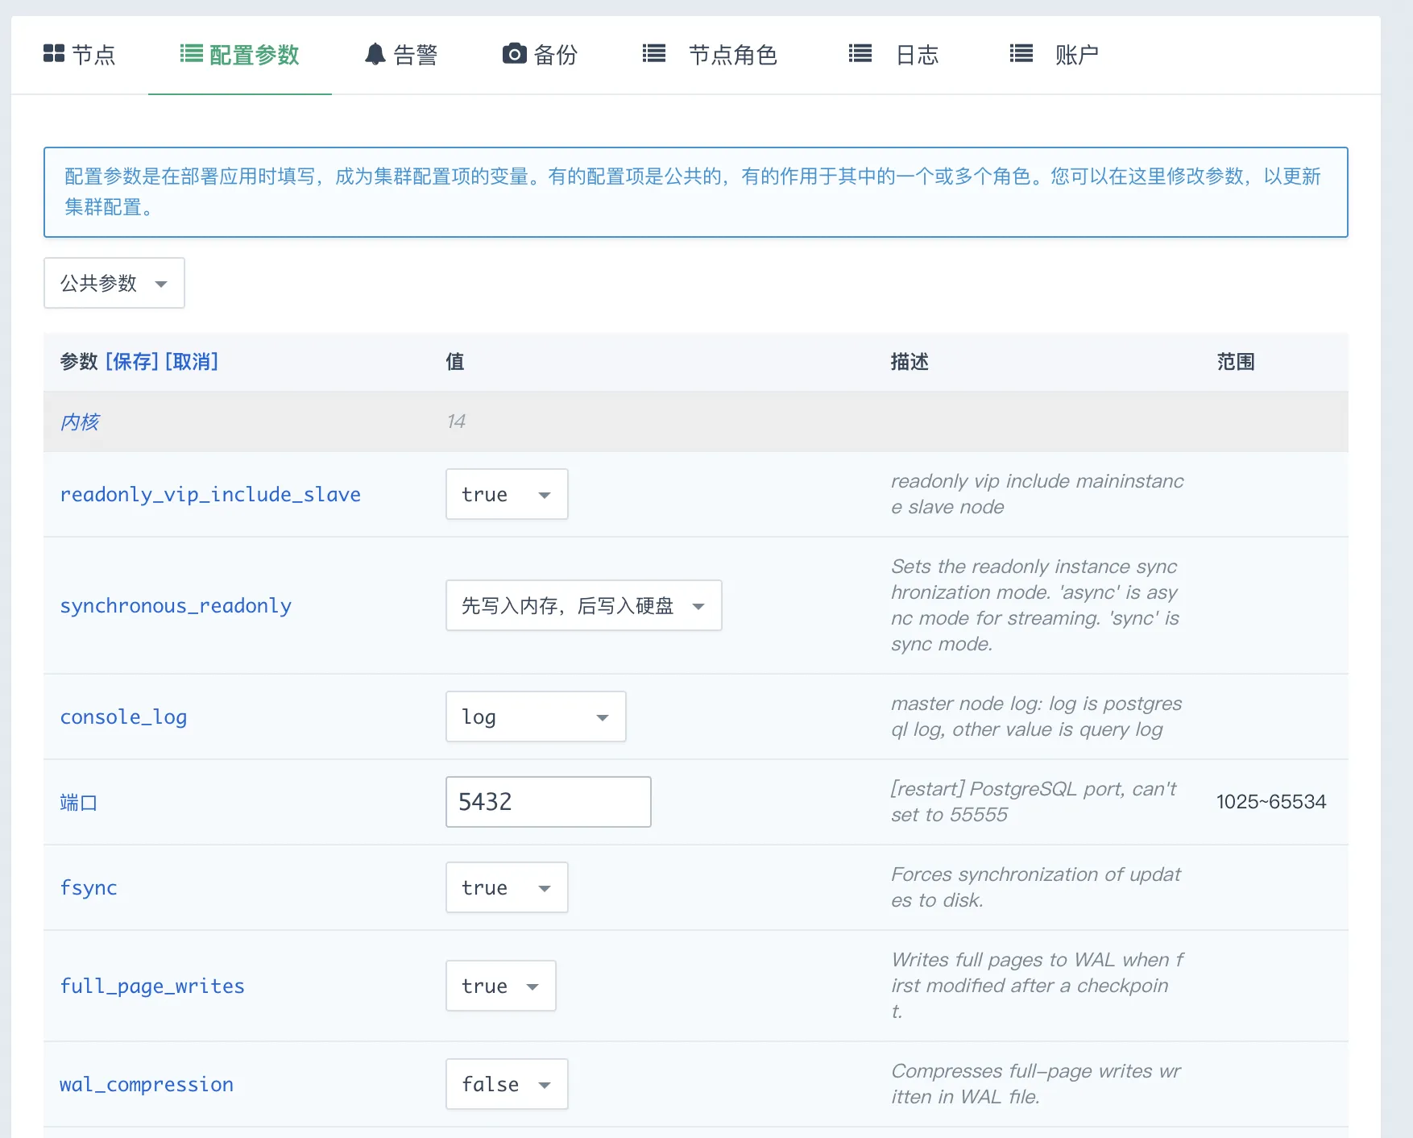Click the 范围 column header
The image size is (1413, 1138).
pyautogui.click(x=1236, y=362)
